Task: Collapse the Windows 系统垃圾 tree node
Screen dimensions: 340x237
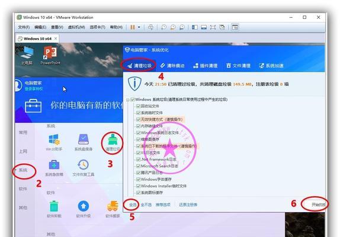Action: coord(128,100)
